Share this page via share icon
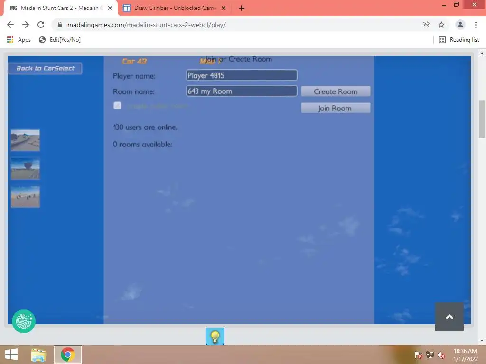The width and height of the screenshot is (486, 364). click(x=426, y=25)
